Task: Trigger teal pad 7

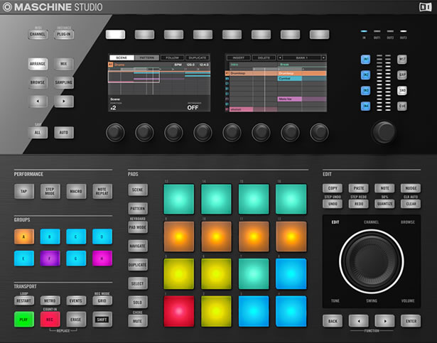Action: (x=254, y=274)
